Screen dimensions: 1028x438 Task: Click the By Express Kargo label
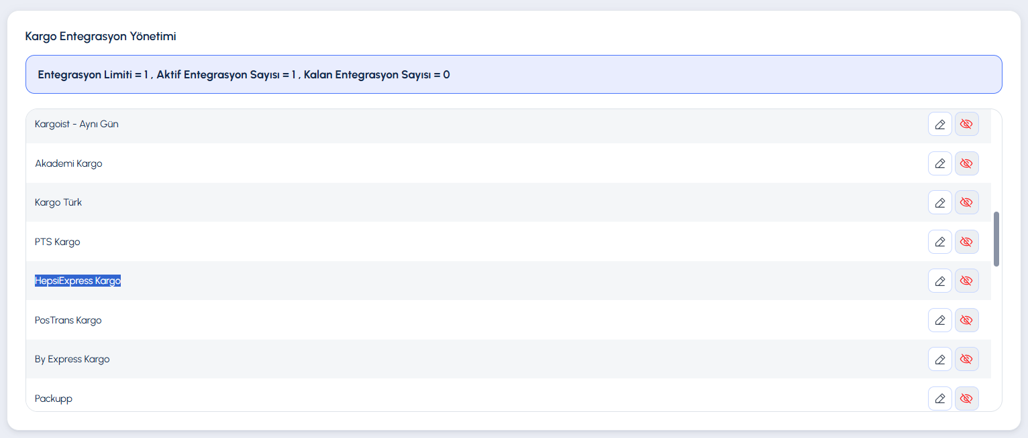point(72,359)
